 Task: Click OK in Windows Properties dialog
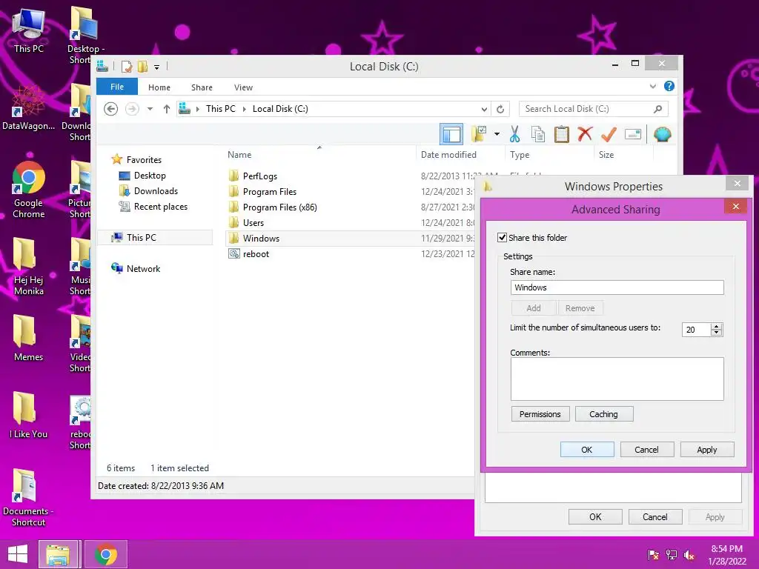click(595, 516)
